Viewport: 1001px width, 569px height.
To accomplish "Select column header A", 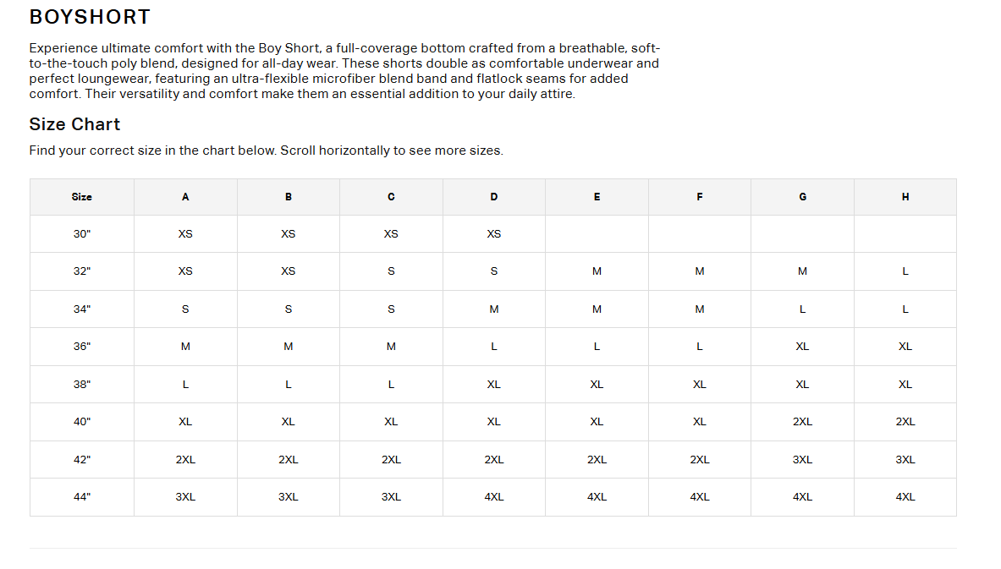I will (186, 197).
